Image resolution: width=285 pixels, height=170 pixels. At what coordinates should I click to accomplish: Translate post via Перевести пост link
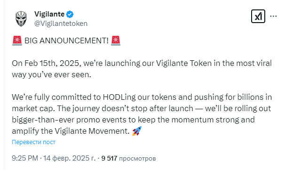(33, 142)
